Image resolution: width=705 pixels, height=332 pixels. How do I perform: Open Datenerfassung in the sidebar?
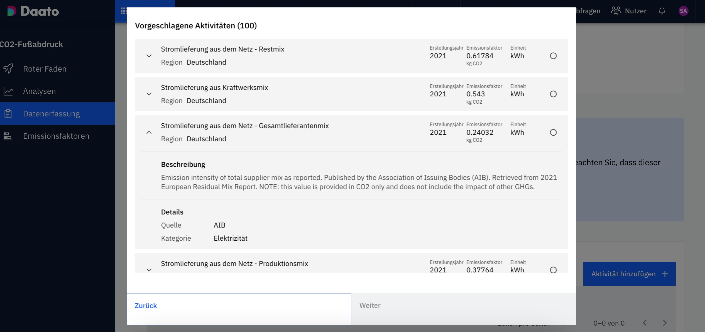[x=52, y=114]
